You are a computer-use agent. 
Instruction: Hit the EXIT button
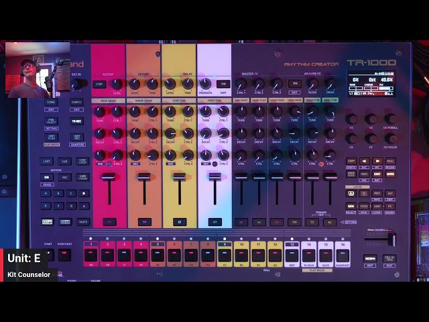point(377,174)
